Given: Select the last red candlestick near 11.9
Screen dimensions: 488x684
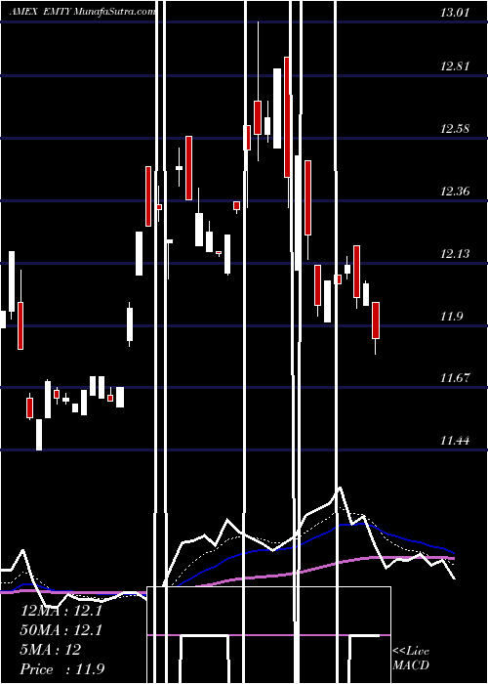Looking at the screenshot, I should point(376,321).
